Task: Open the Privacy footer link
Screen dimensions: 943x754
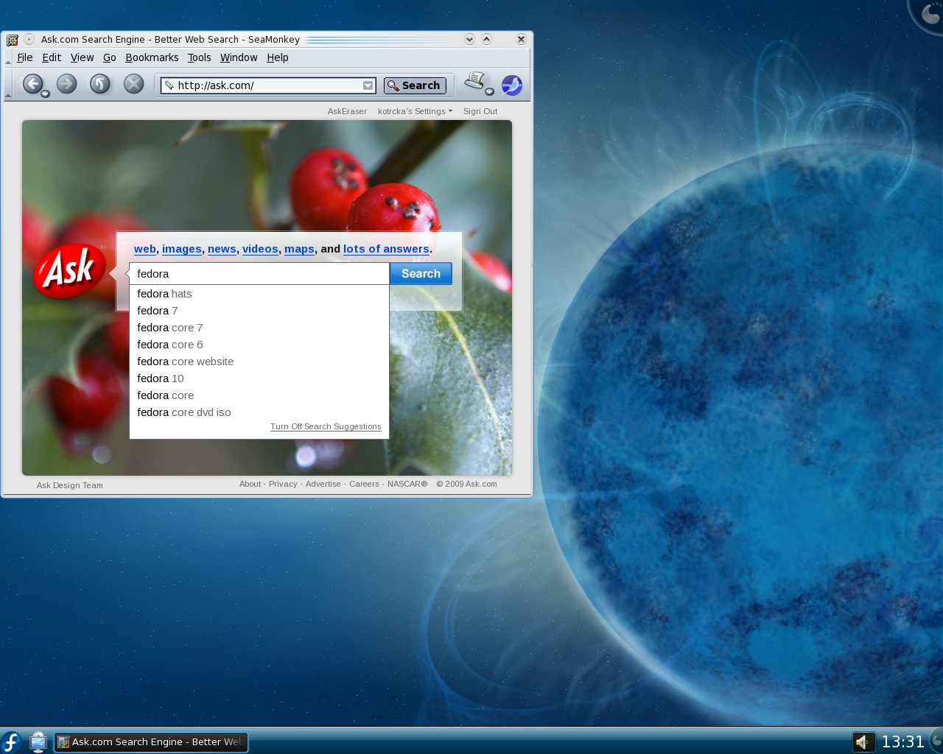Action: click(x=283, y=484)
